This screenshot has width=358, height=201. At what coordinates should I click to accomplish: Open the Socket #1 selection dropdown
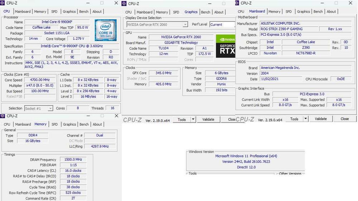click(39, 108)
